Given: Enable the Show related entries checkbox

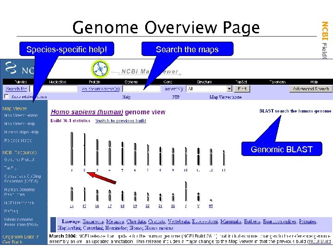Looking at the screenshot, I should (6, 96).
